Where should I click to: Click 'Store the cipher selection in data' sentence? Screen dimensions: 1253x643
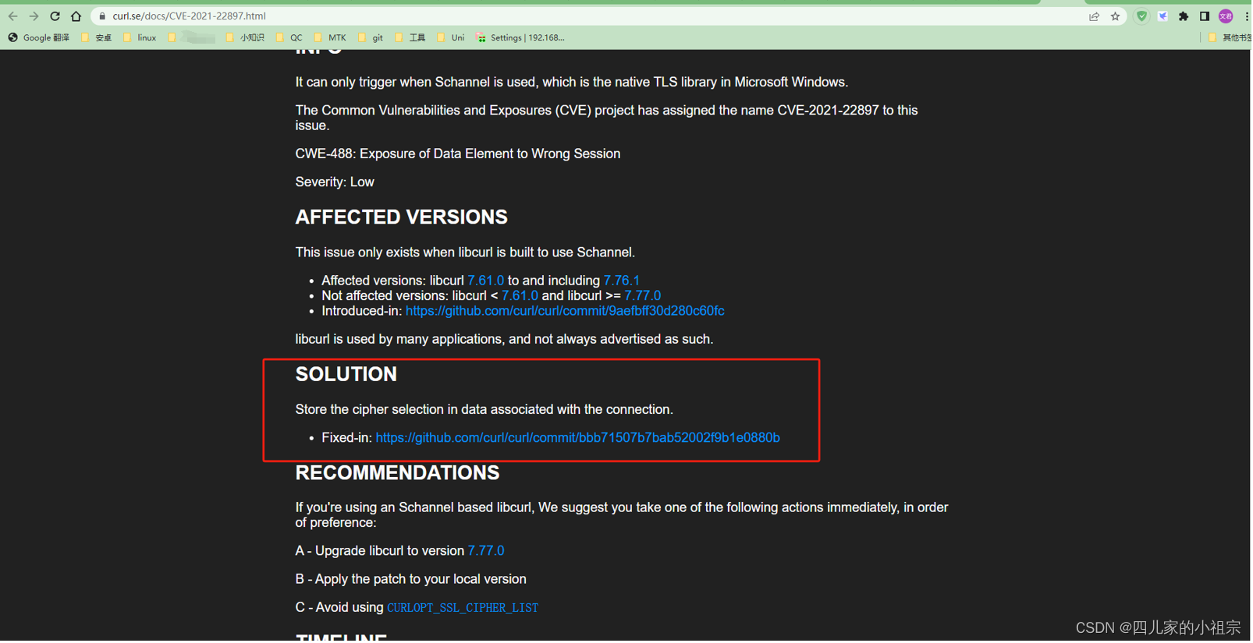[485, 410]
